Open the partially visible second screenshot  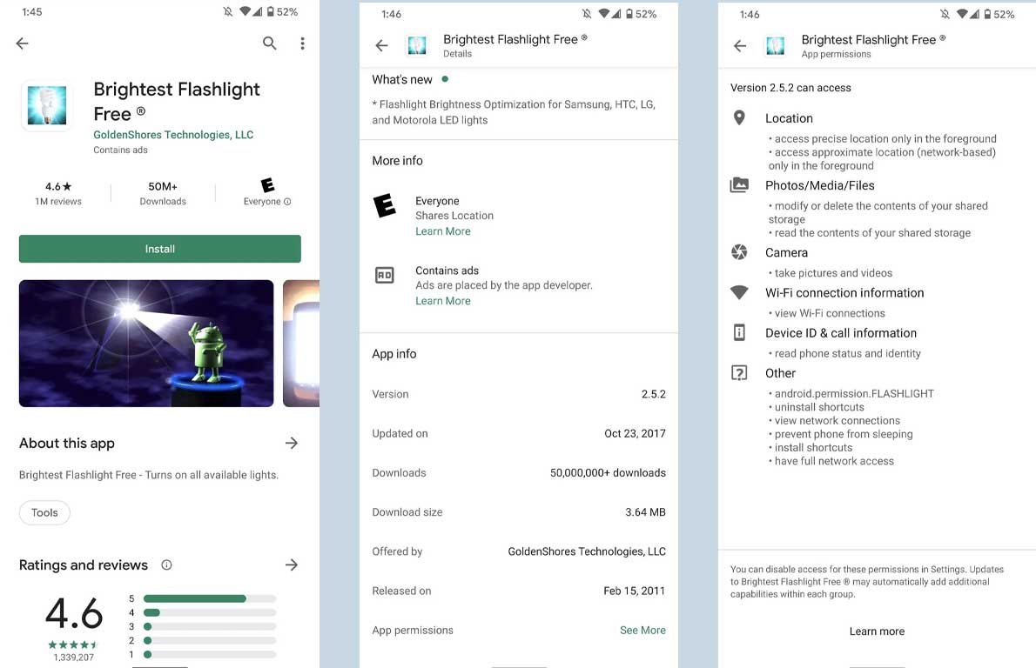301,344
